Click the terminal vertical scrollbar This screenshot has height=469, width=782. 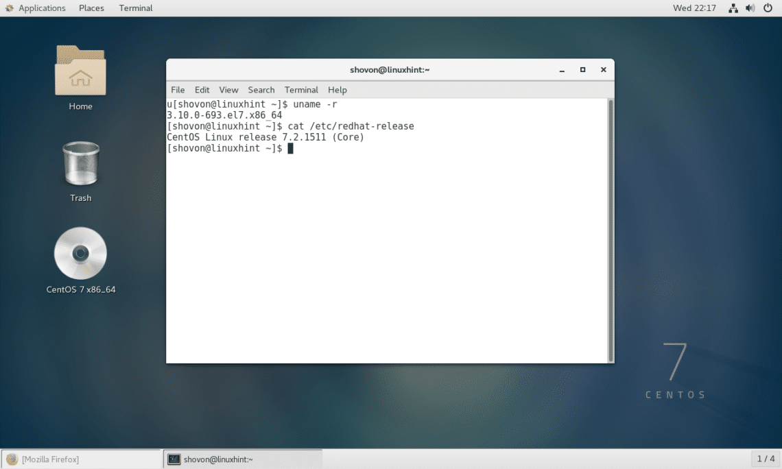click(611, 230)
